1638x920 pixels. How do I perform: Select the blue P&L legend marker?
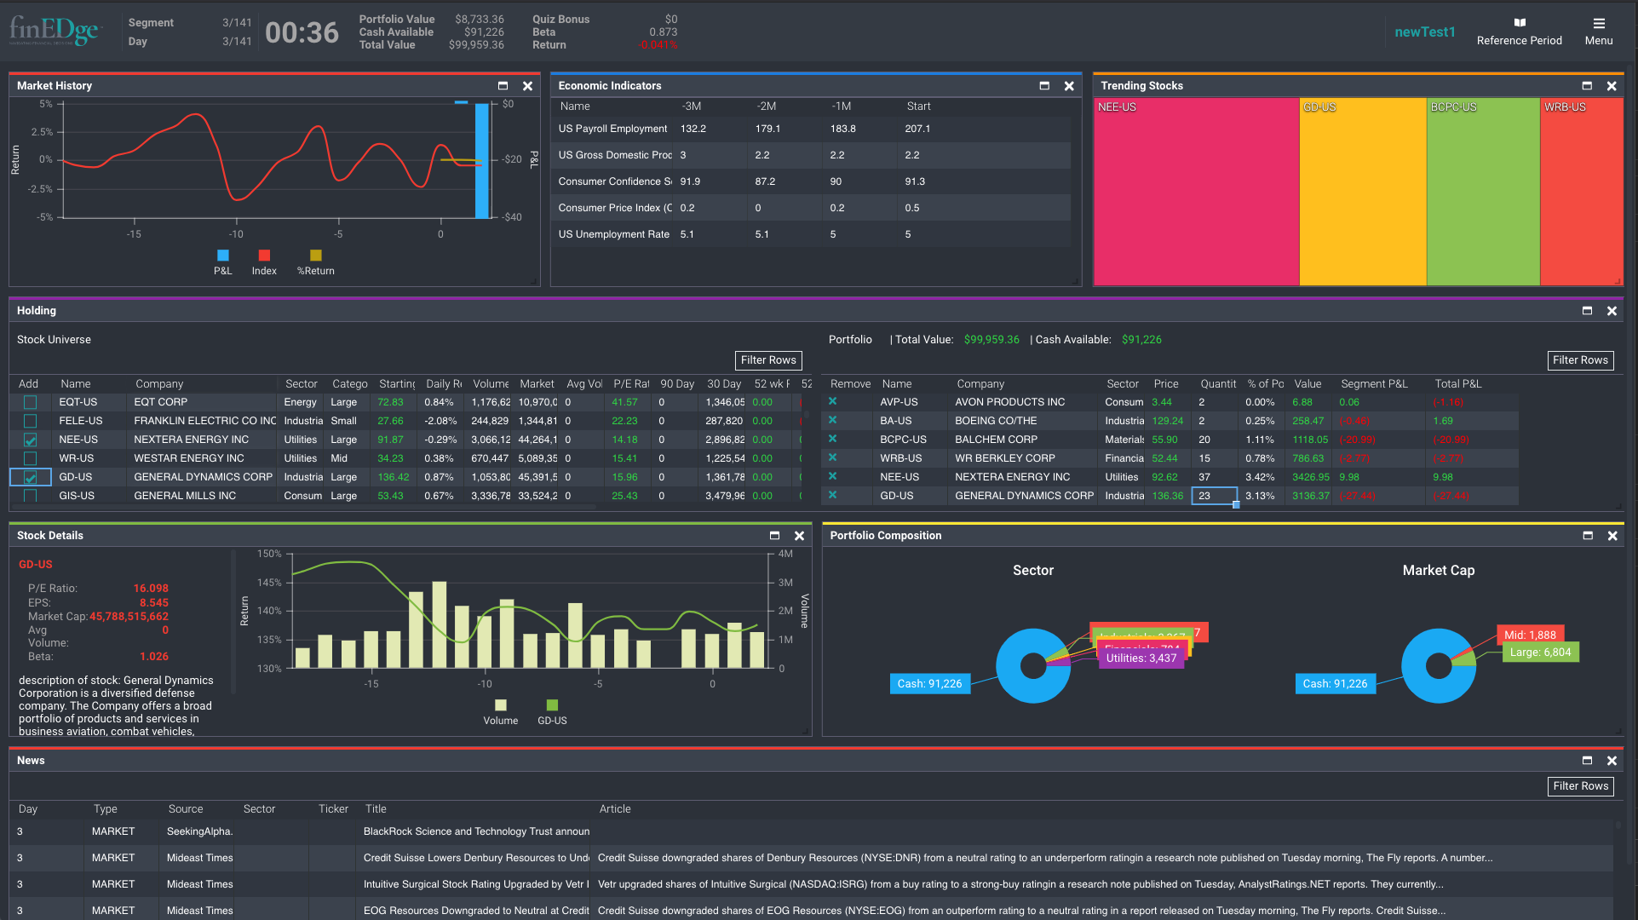tap(222, 255)
